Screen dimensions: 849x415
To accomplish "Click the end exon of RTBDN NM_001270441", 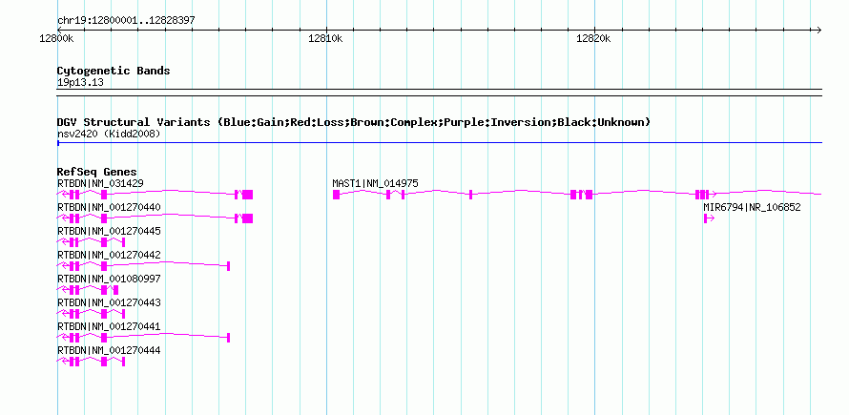I will [229, 338].
